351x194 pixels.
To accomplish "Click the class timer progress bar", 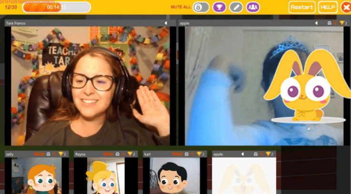I will (56, 7).
